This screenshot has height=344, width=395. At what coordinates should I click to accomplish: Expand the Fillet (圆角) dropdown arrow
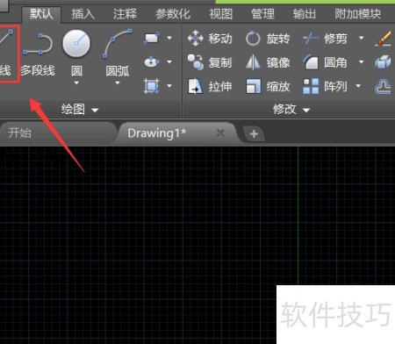click(362, 62)
